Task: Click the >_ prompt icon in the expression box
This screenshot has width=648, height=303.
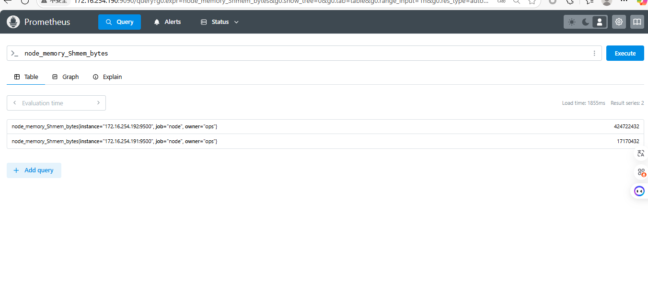Action: 15,54
